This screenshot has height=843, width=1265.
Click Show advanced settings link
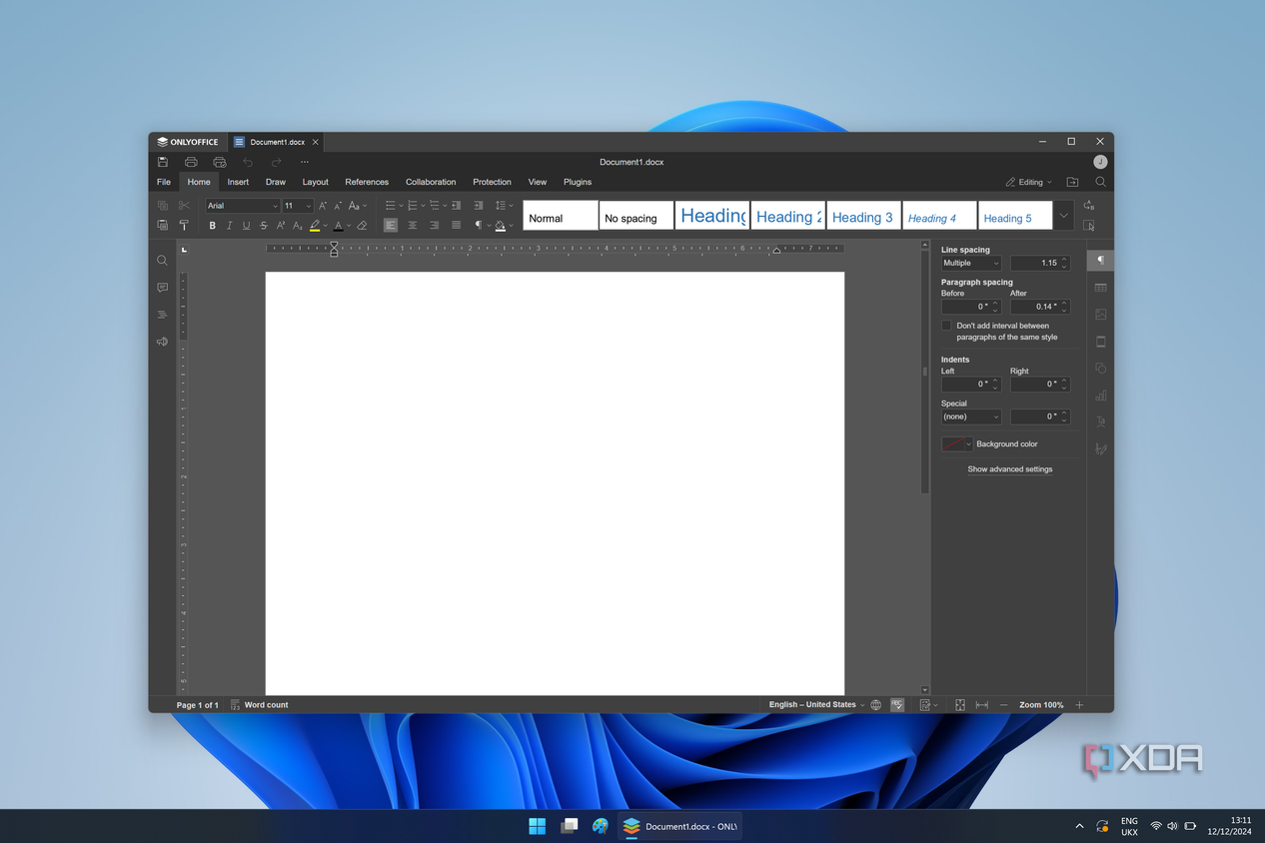point(1010,469)
